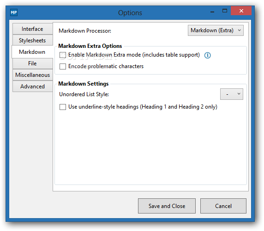Screen dimensions: 264x231
Task: Open the Unordered List Style dropdown
Action: [232, 94]
